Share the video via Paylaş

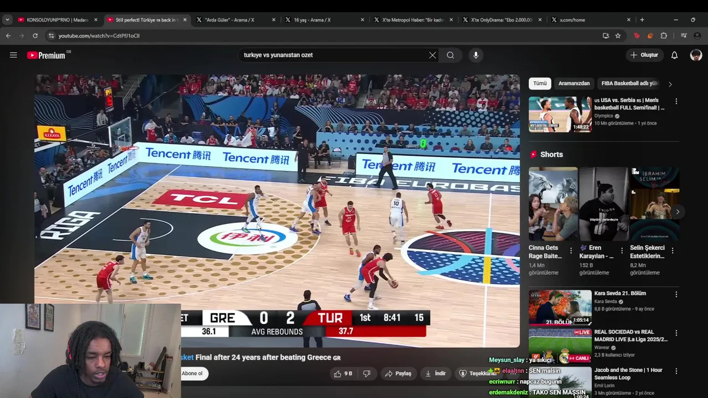click(x=398, y=374)
